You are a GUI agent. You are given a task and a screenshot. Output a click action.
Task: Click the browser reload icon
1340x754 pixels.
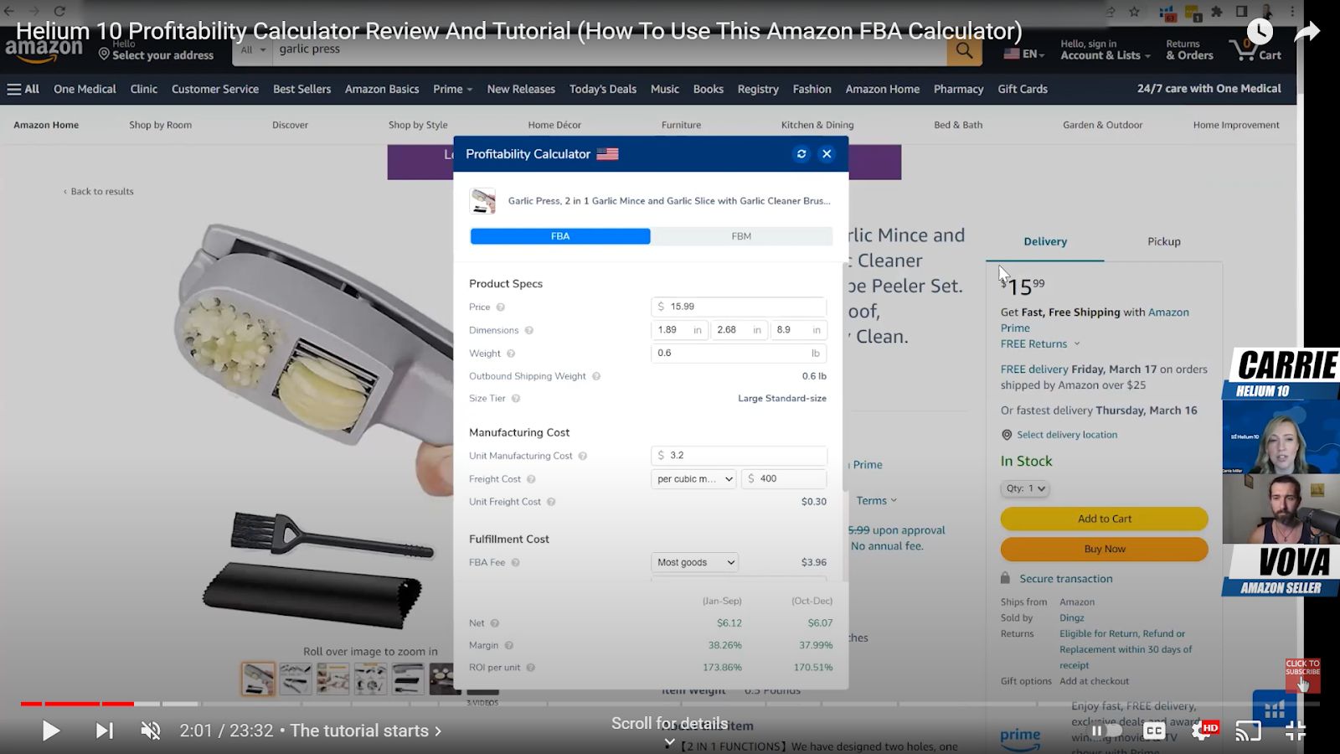59,11
